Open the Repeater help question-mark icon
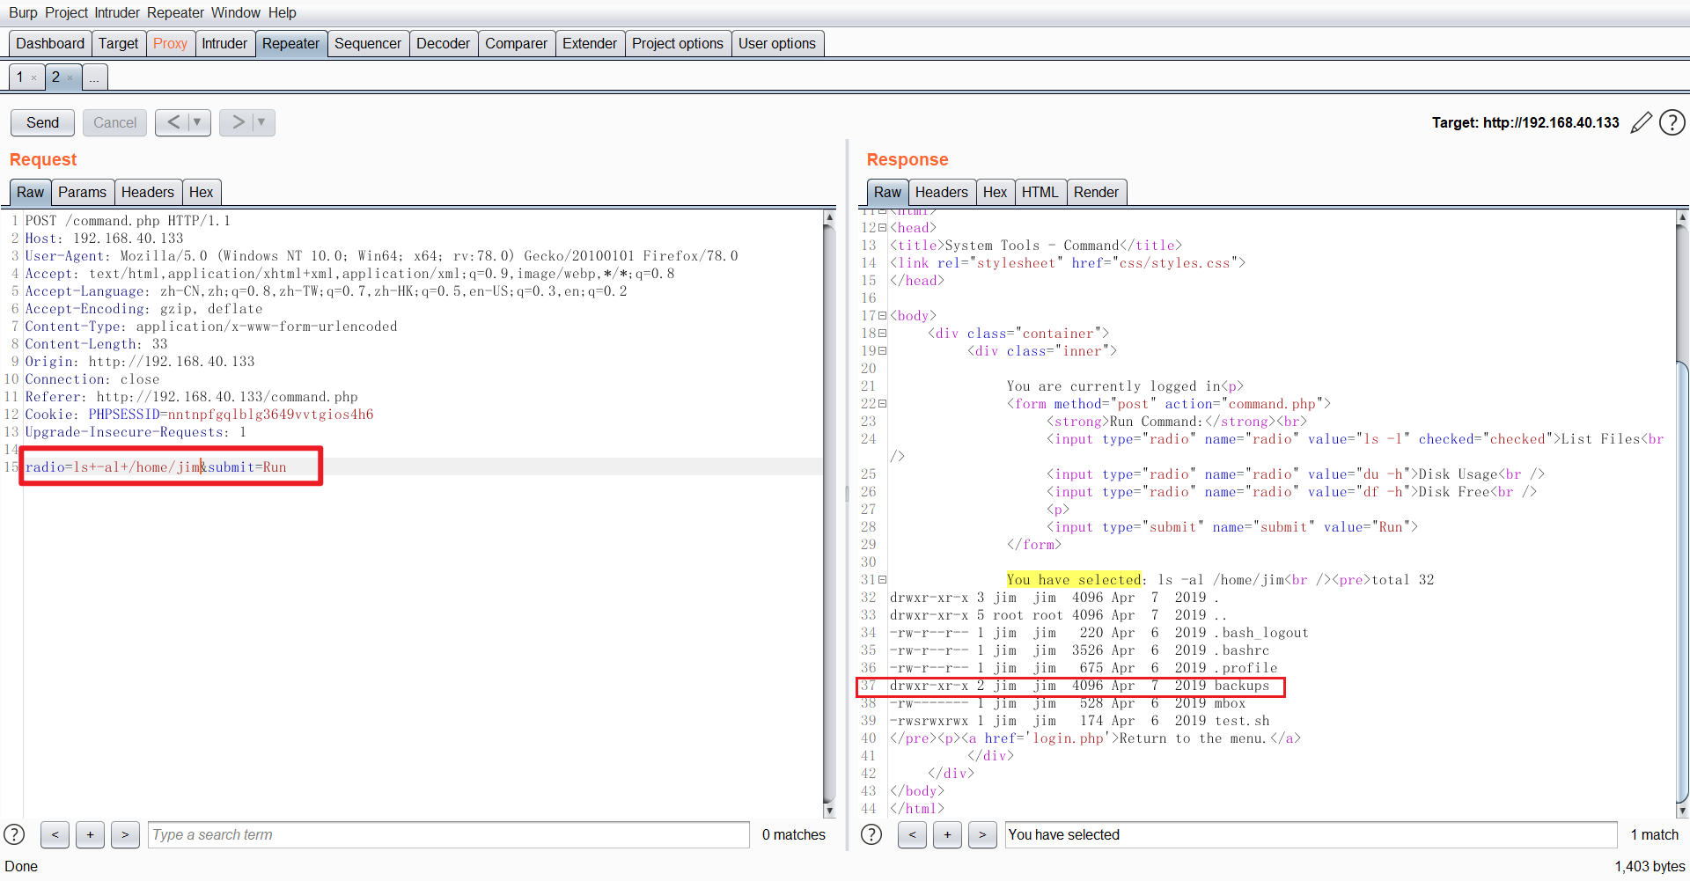This screenshot has width=1690, height=881. coord(1672,123)
